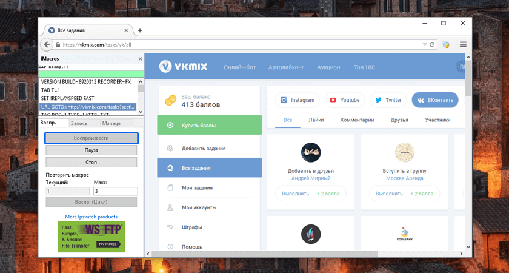509x273 pixels.
Task: Click the Мои аккаунты person icon
Action: (170, 207)
